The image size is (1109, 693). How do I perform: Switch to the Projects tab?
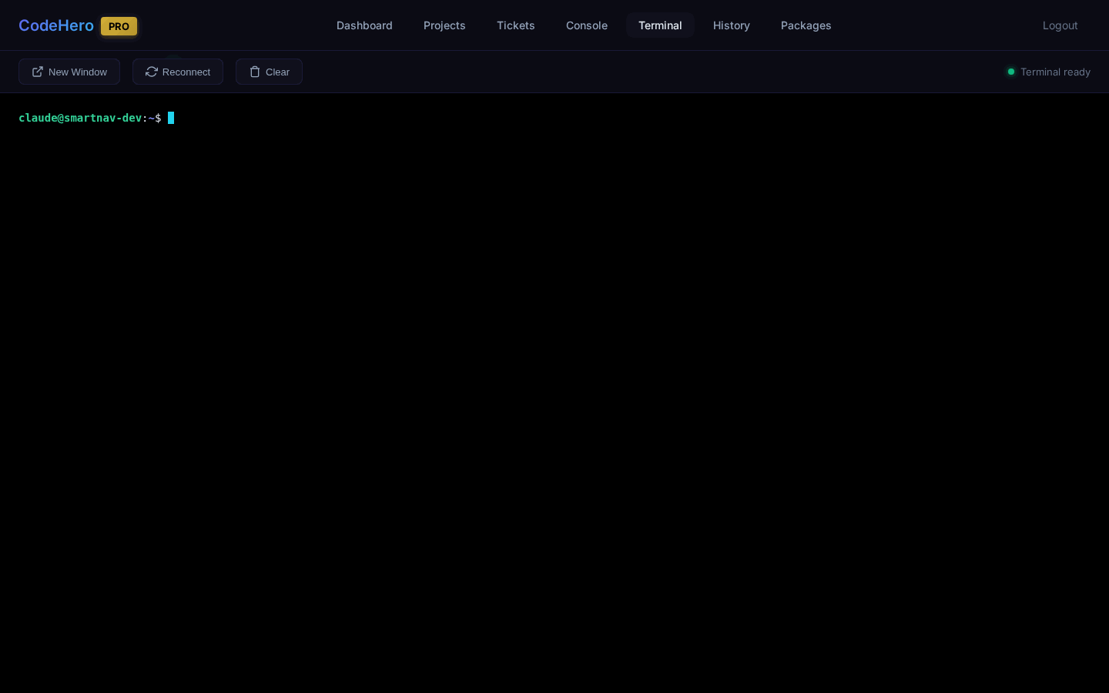tap(444, 25)
